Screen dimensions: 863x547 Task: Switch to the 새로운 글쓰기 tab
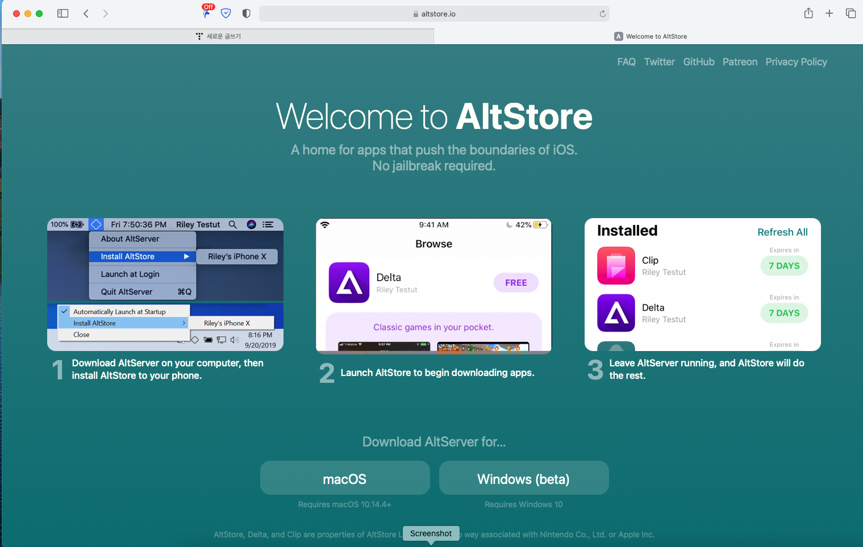(x=218, y=36)
